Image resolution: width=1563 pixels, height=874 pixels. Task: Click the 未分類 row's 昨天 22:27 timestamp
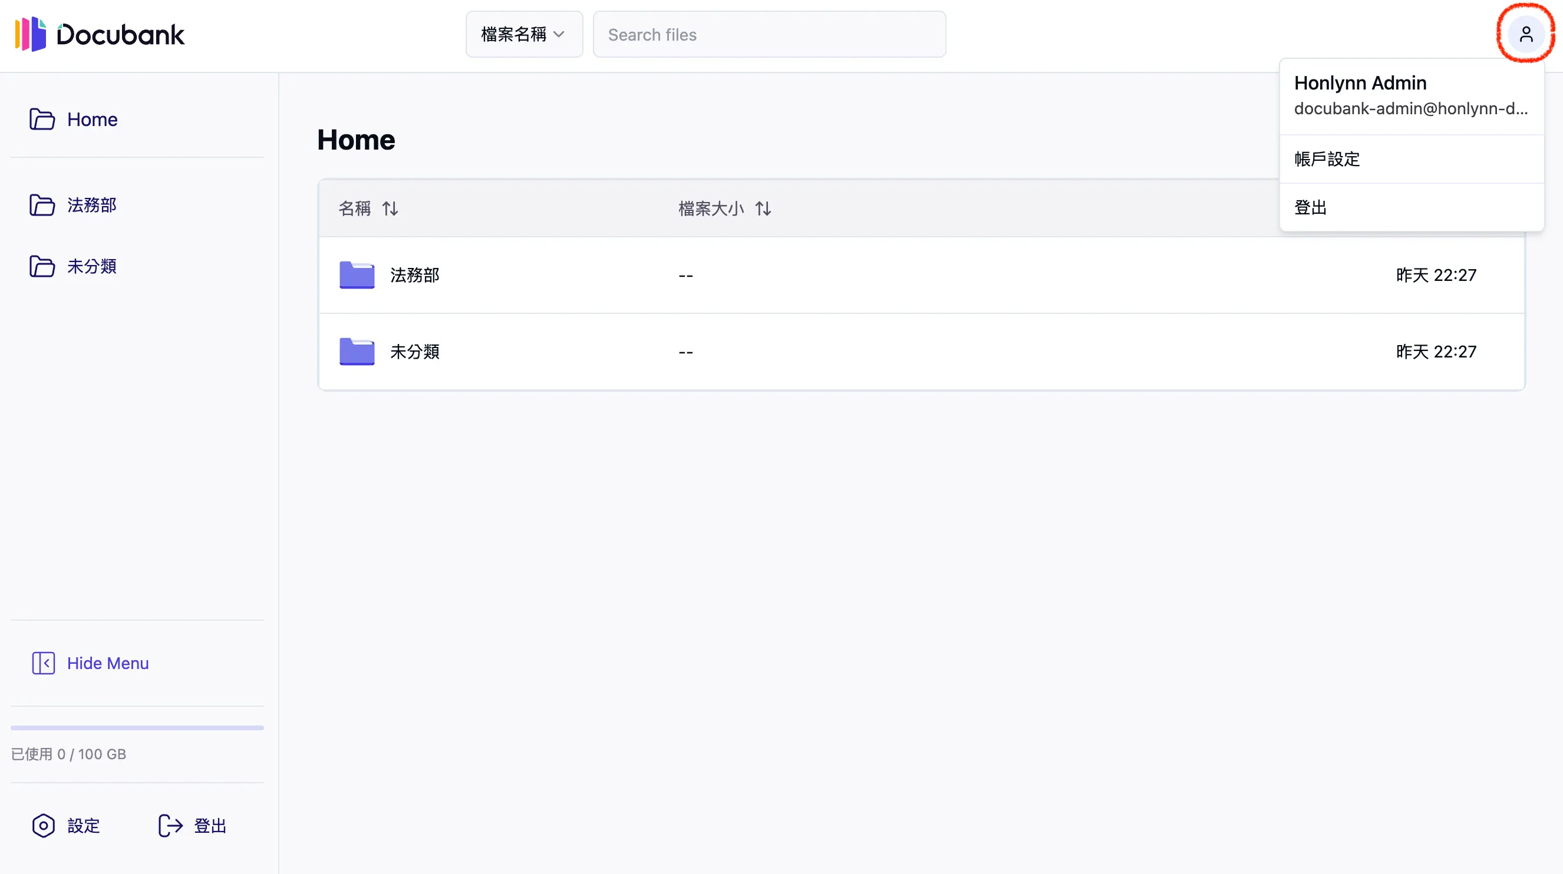[1436, 351]
